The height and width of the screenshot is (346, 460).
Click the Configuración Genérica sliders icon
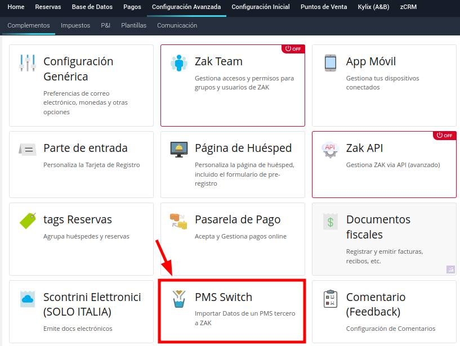coord(28,63)
